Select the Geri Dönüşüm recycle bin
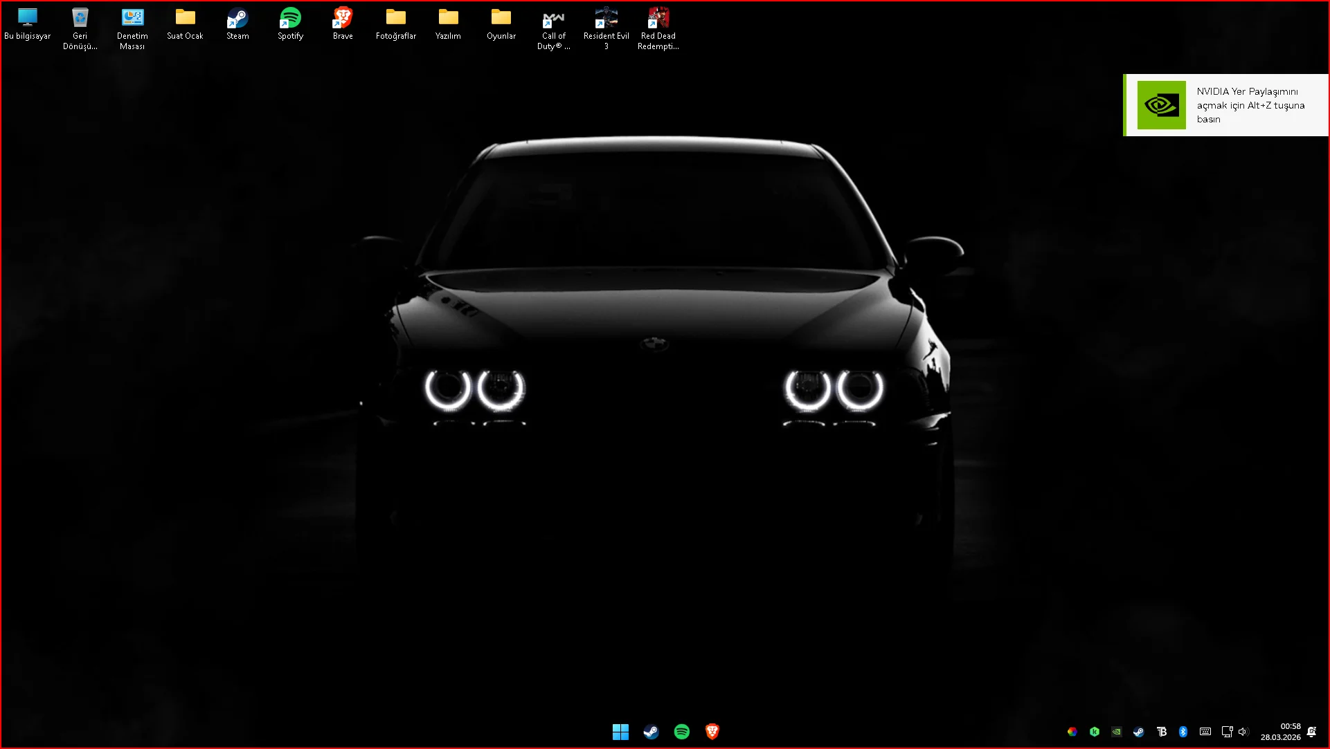Screen dimensions: 1330x749 (80, 28)
